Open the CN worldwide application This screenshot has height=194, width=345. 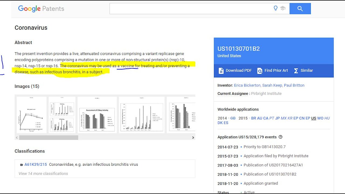[302, 118]
